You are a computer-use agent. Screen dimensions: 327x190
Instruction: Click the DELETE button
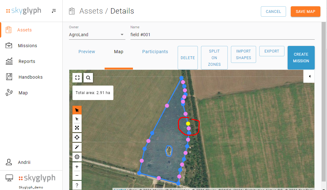click(x=188, y=58)
